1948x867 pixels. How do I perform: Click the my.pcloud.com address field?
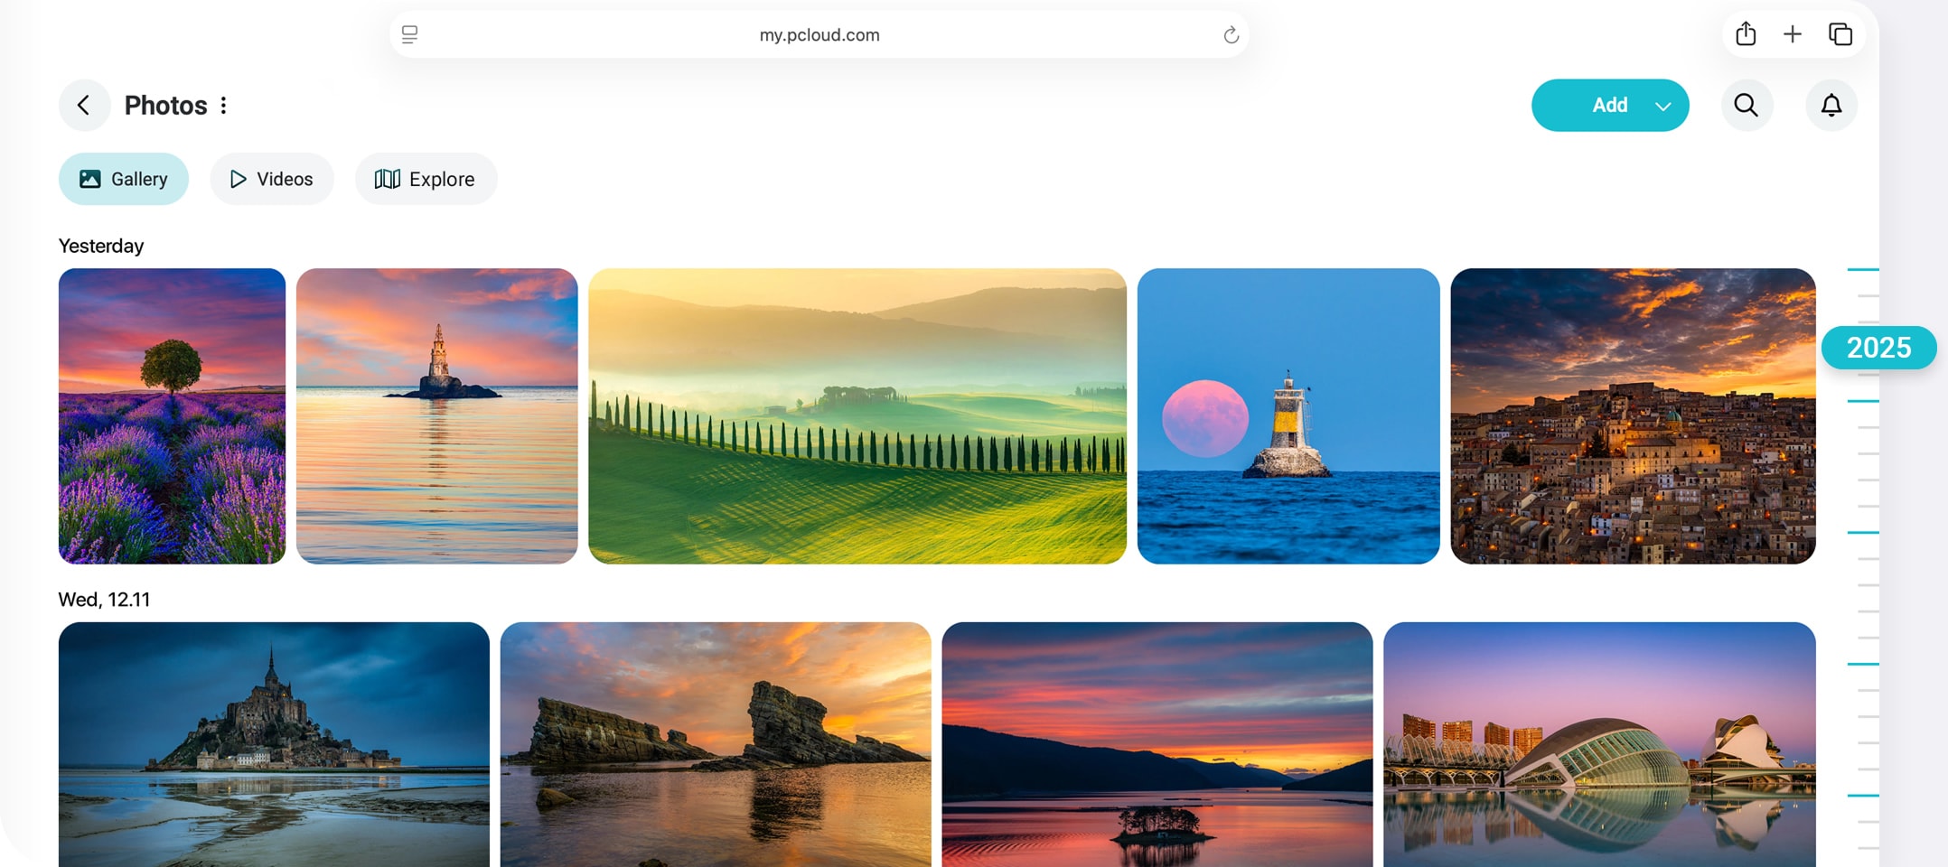pyautogui.click(x=819, y=34)
